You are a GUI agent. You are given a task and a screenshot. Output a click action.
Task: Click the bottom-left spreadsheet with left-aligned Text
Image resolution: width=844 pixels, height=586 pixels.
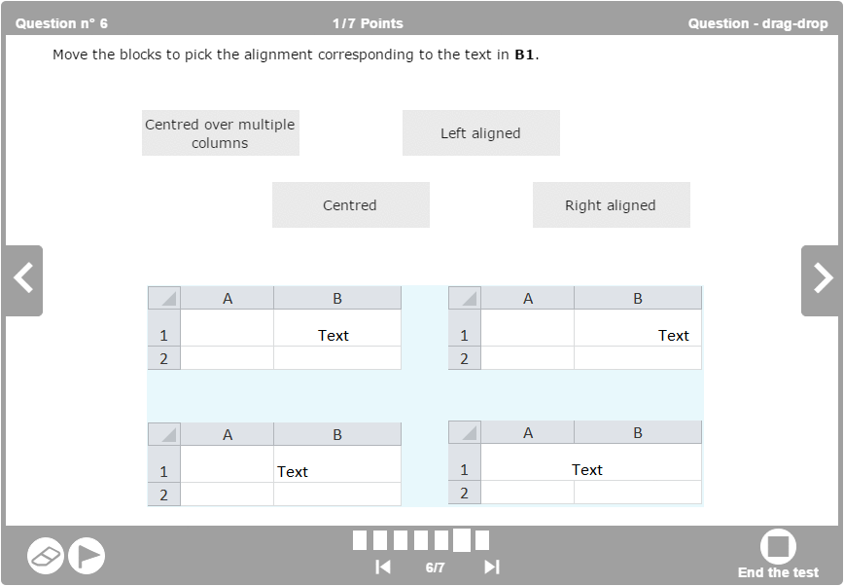pos(274,464)
